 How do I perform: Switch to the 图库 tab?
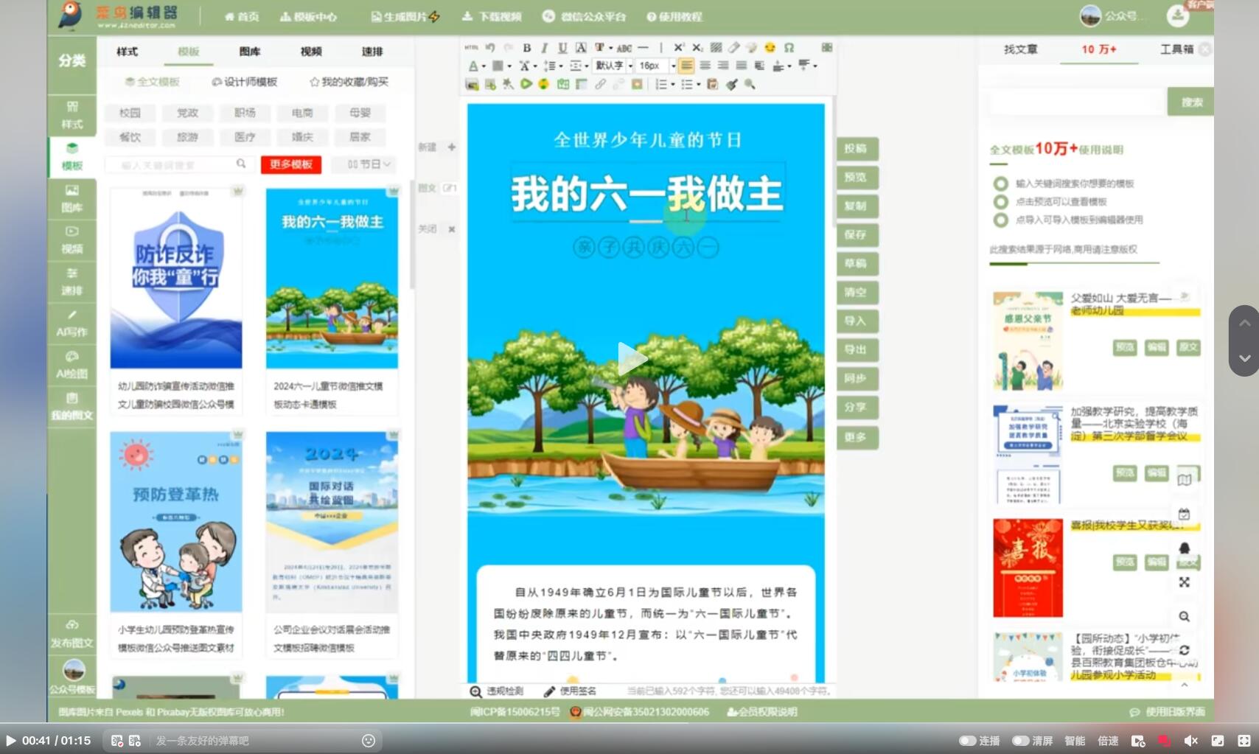[250, 52]
